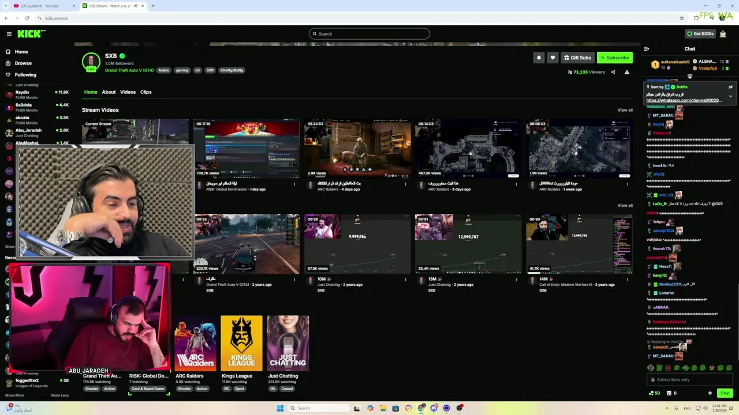Unpin the BotRix pinned message

tap(730, 87)
